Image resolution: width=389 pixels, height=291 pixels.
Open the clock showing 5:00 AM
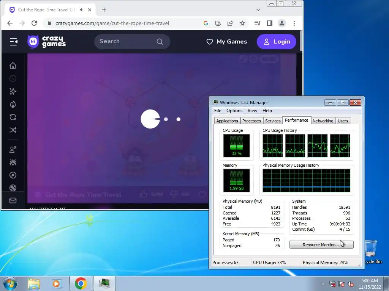pos(369,284)
